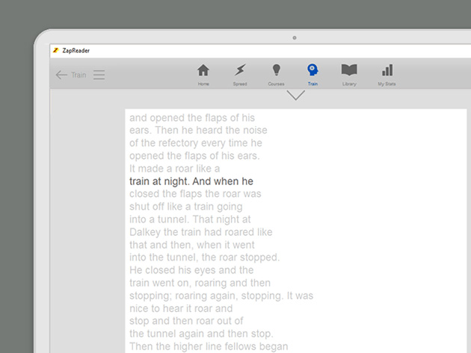Click line 'He closed his eyes and the'
Viewport: 471px width, 353px height.
[191, 270]
